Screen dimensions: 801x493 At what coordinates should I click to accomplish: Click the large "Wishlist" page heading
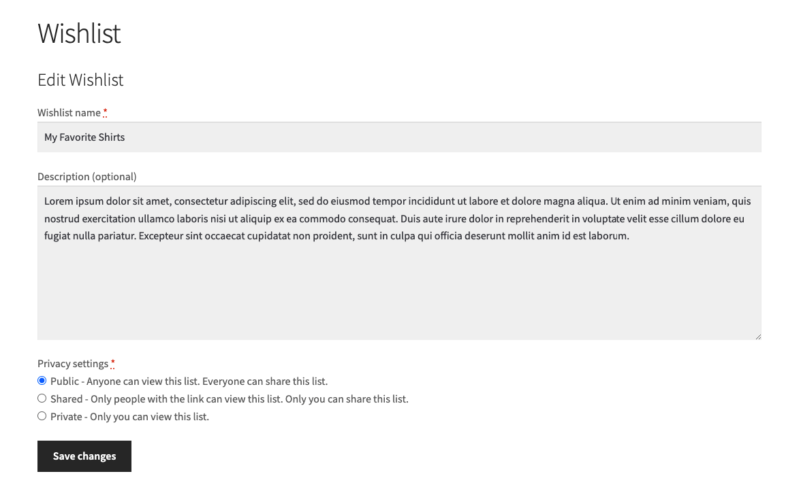pos(79,33)
